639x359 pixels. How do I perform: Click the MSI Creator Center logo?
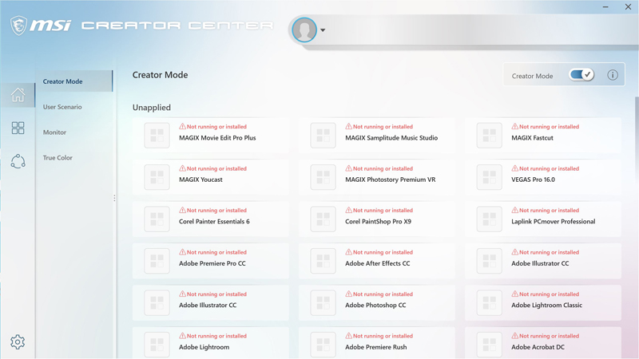point(141,26)
